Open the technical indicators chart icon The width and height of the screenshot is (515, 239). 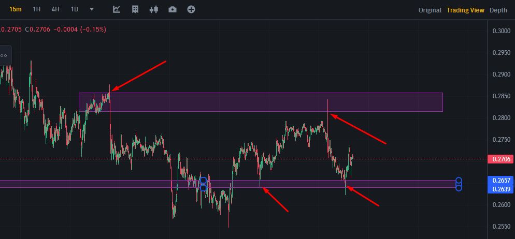pyautogui.click(x=116, y=9)
